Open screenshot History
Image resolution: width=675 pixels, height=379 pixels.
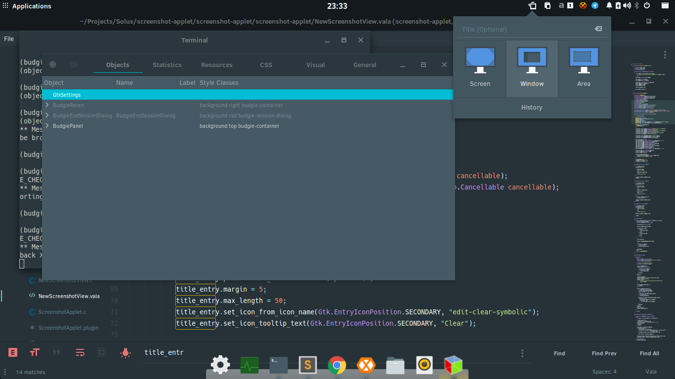point(532,108)
